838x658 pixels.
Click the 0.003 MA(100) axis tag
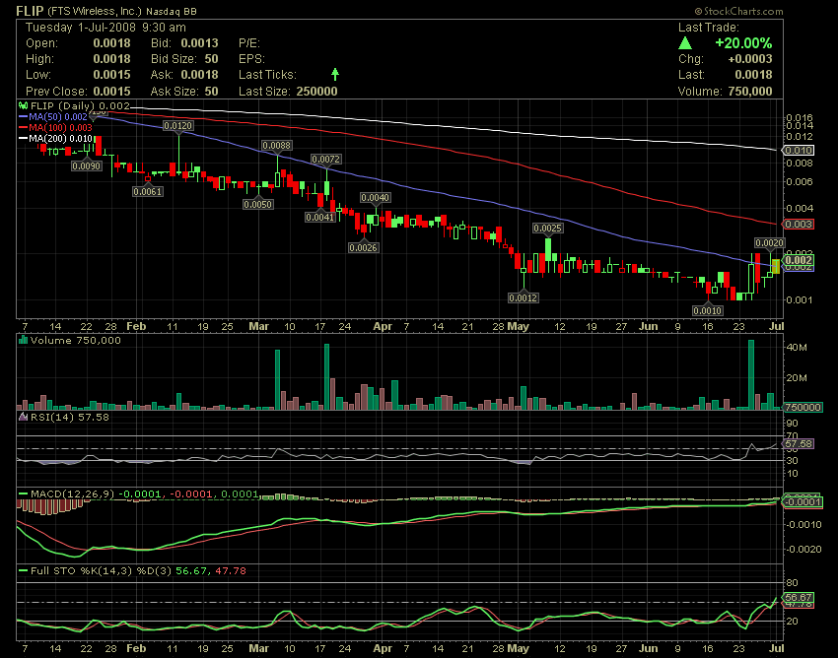coord(798,225)
